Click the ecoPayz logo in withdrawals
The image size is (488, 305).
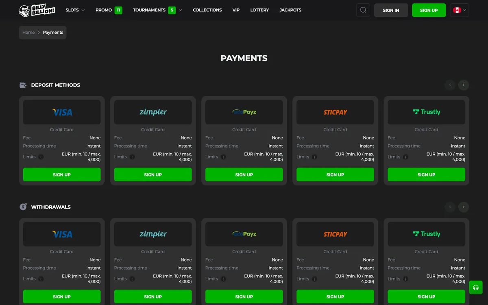[244, 234]
